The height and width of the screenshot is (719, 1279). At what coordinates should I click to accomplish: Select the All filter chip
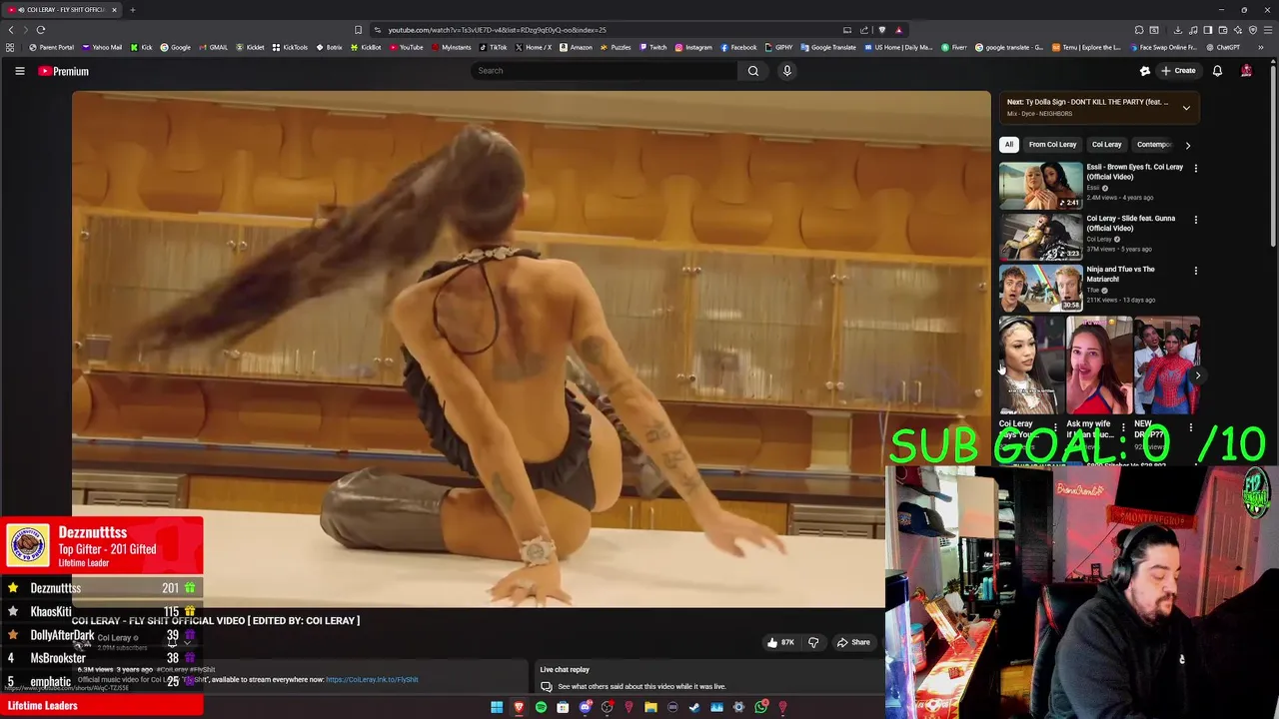point(1009,145)
